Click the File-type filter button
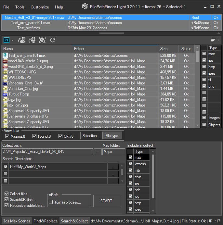Viewport: 223px width, 225px height. [x=112, y=136]
